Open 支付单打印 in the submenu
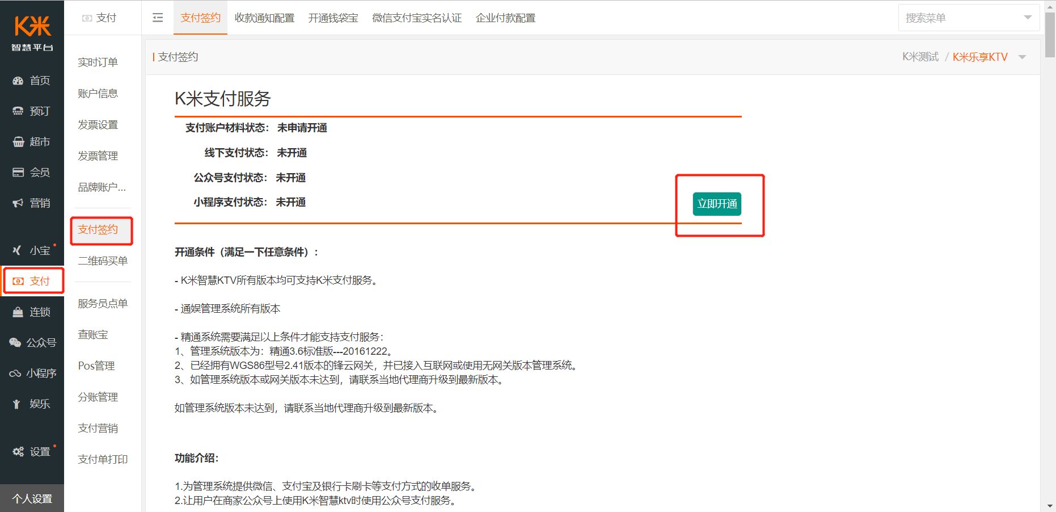The width and height of the screenshot is (1056, 512). coord(103,459)
